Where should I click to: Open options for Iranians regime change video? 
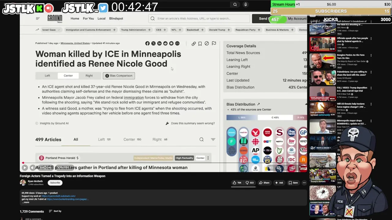[371, 104]
